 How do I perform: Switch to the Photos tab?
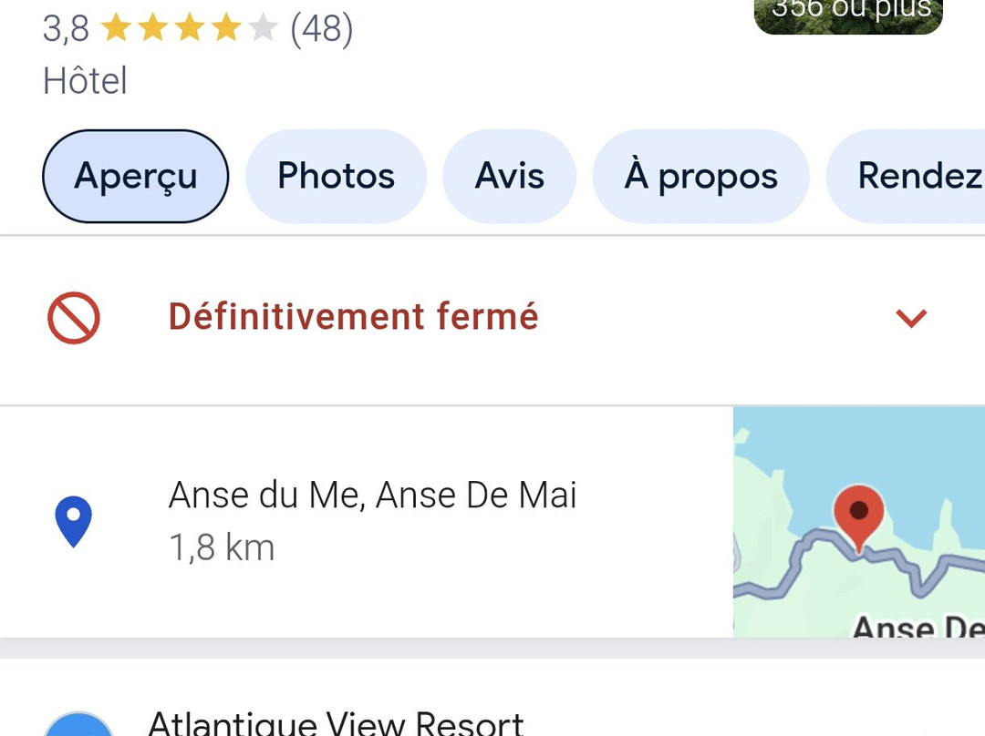pos(336,176)
